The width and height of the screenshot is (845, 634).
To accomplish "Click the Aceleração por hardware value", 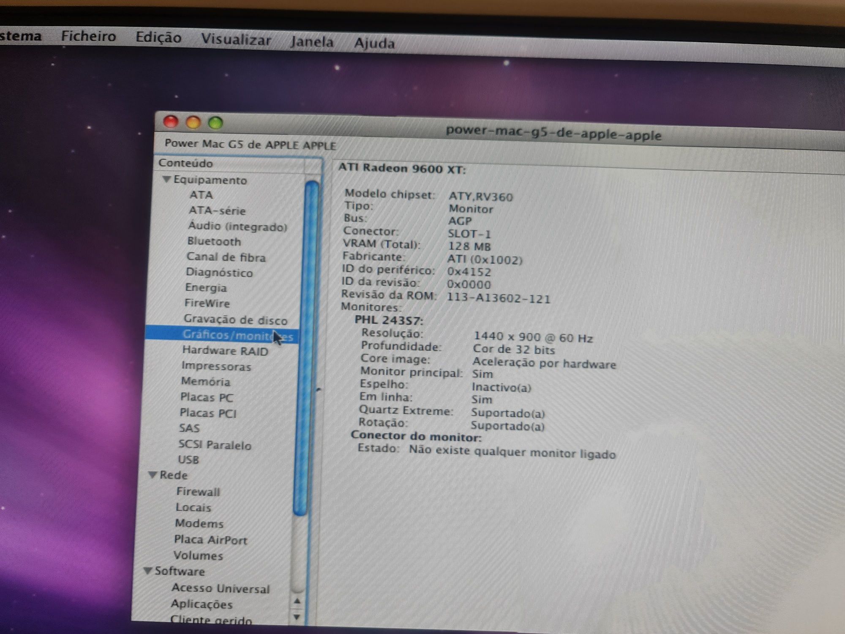I will click(x=544, y=363).
